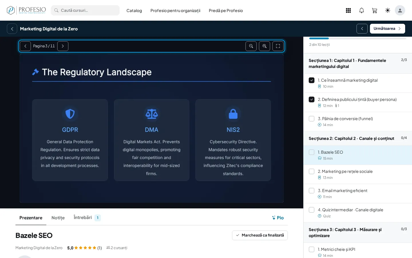Open Predă pe Profesio link
The image size is (412, 258).
tap(226, 11)
